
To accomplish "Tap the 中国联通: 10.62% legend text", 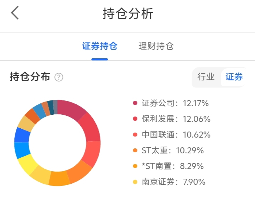I will [176, 135].
